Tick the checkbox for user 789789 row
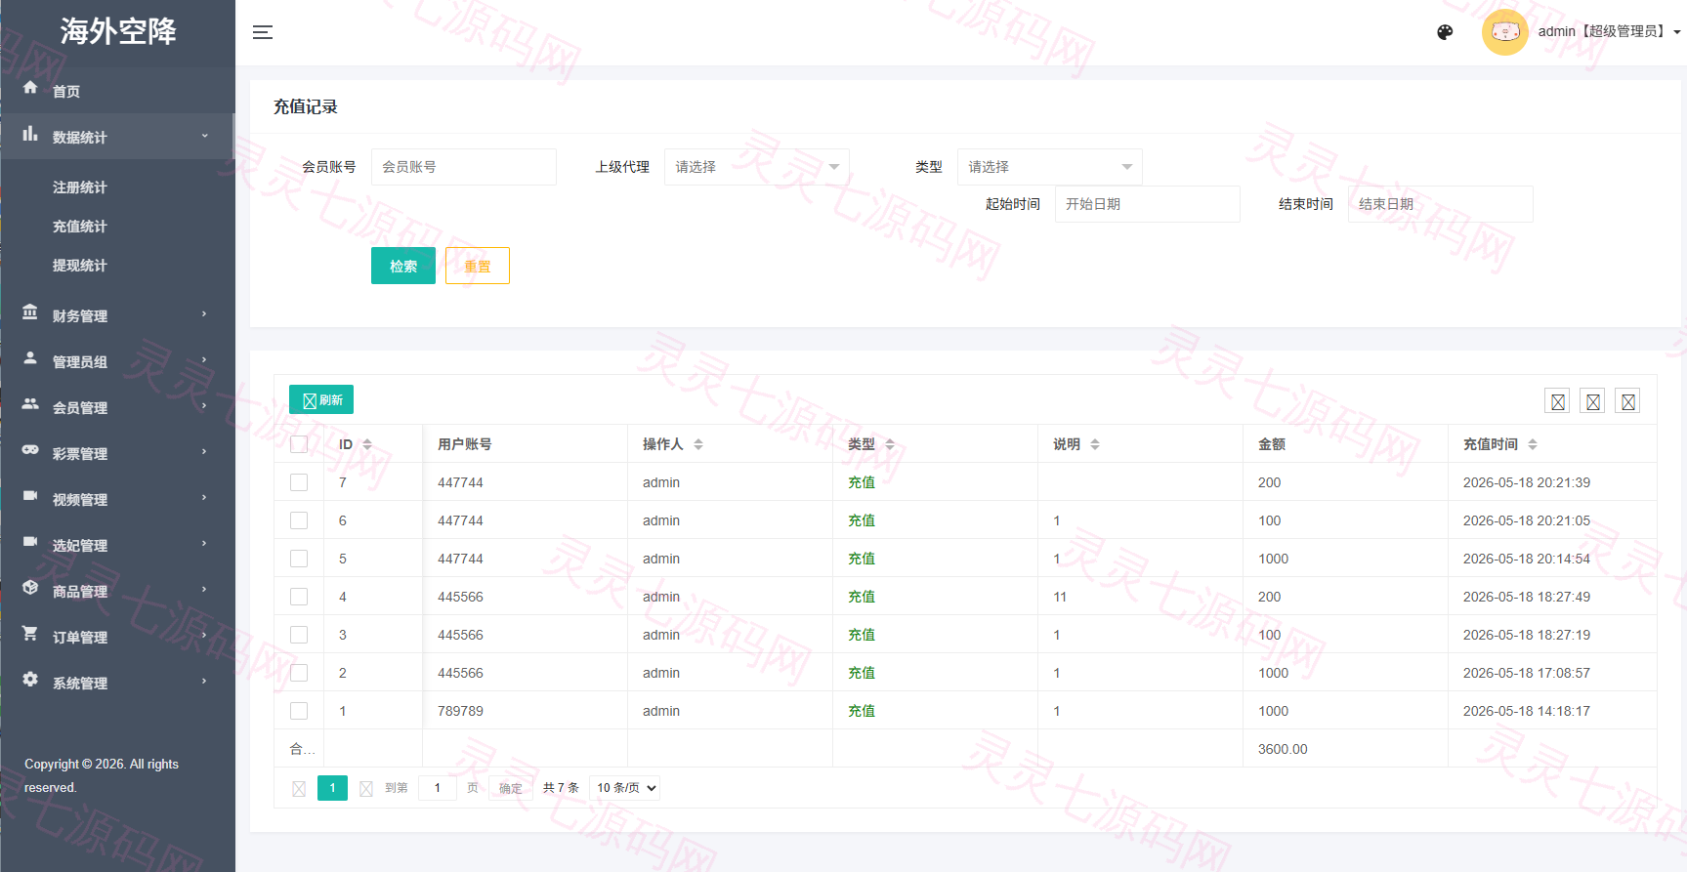1687x872 pixels. (x=299, y=711)
